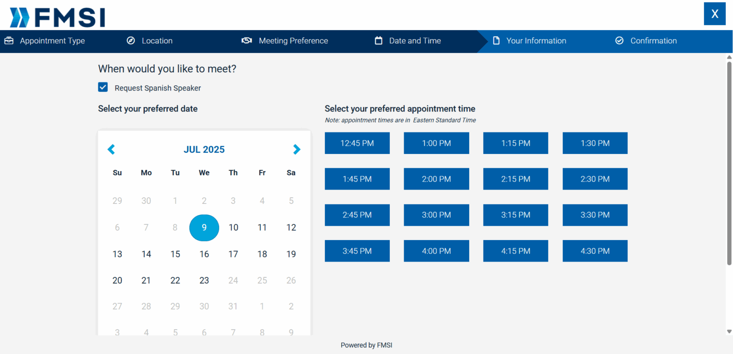Screen dimensions: 733x354
Task: Click the vertical page scrollbar
Action: point(729,162)
